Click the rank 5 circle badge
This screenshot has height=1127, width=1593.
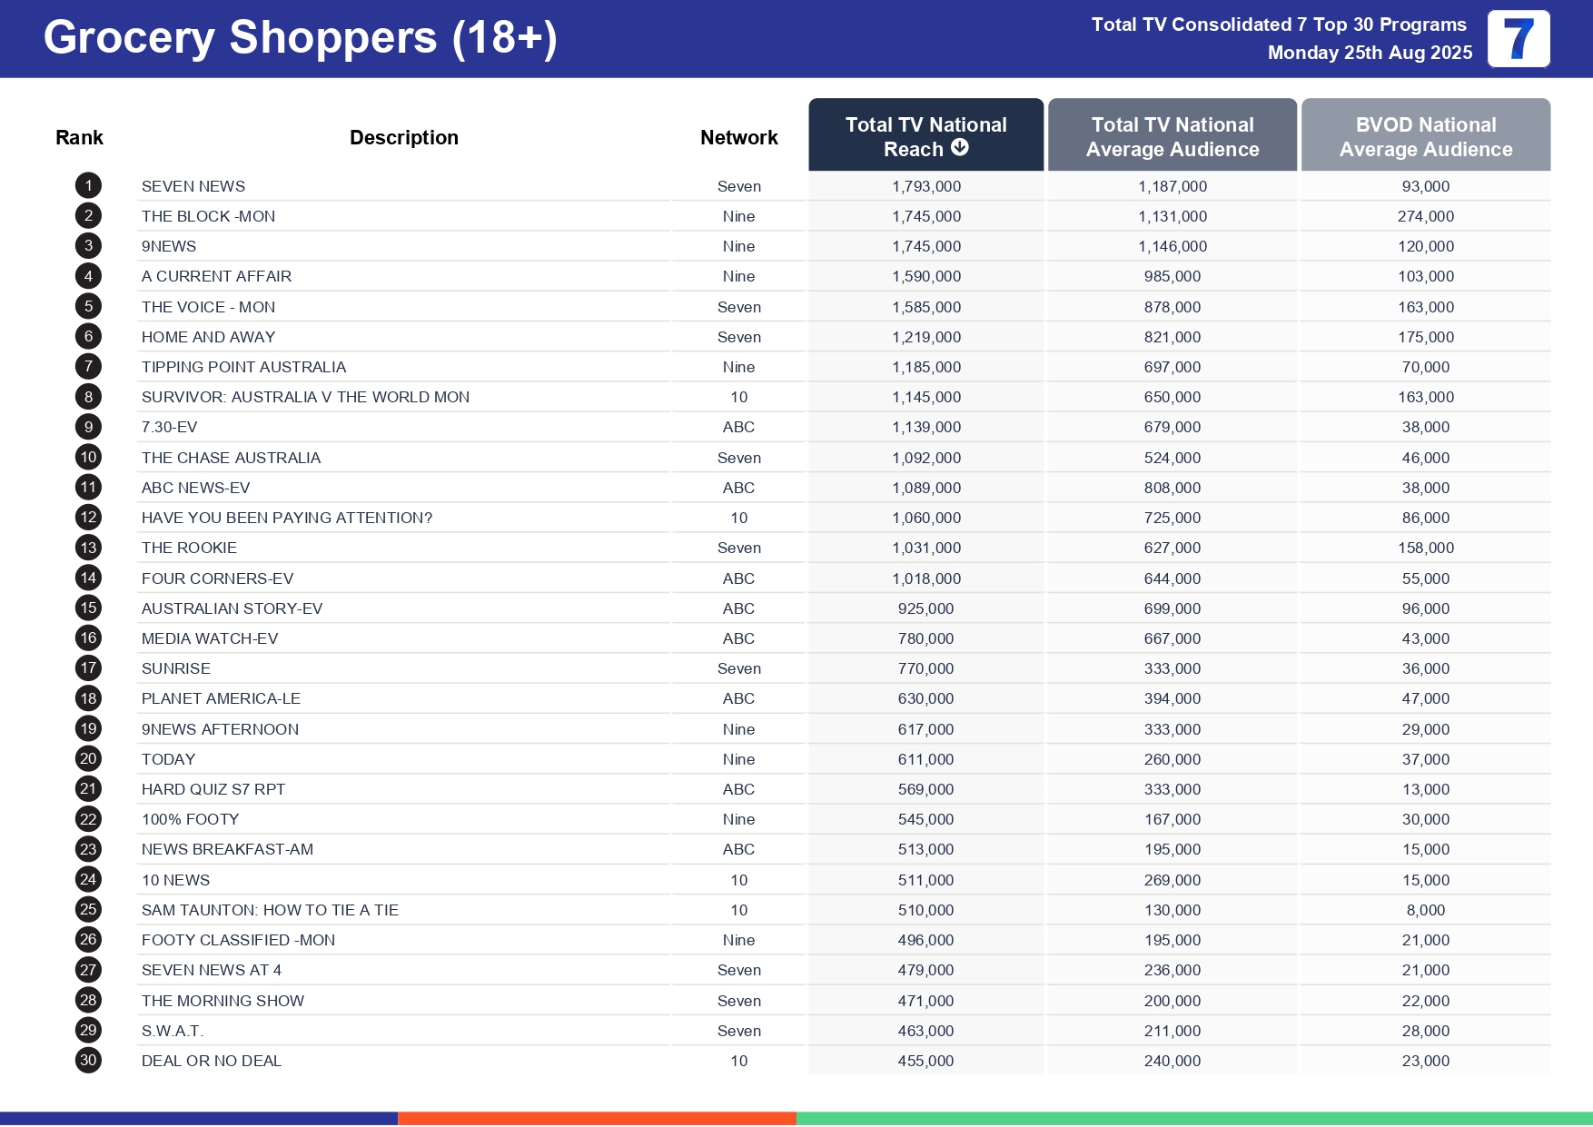tap(88, 307)
